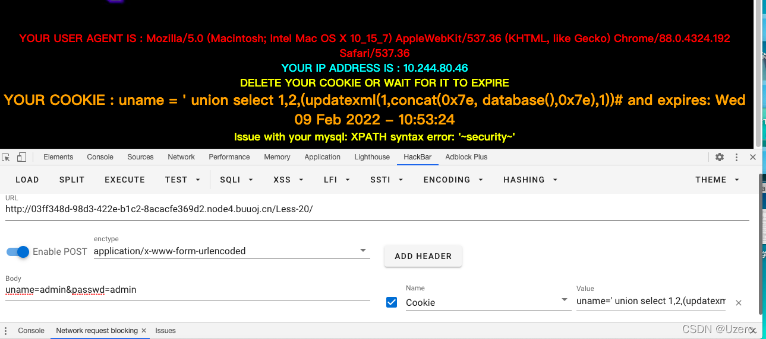Open the Network tab
This screenshot has width=766, height=339.
click(x=181, y=157)
